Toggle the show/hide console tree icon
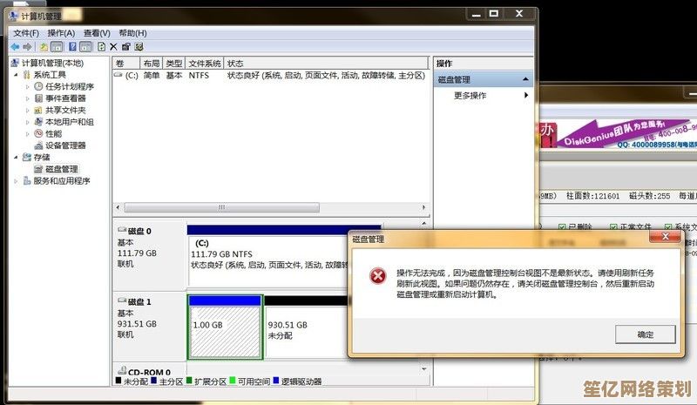 tap(57, 47)
